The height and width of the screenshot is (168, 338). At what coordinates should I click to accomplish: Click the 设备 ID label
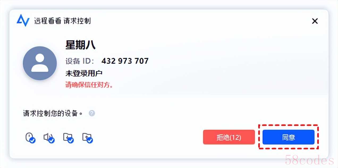[x=79, y=61]
